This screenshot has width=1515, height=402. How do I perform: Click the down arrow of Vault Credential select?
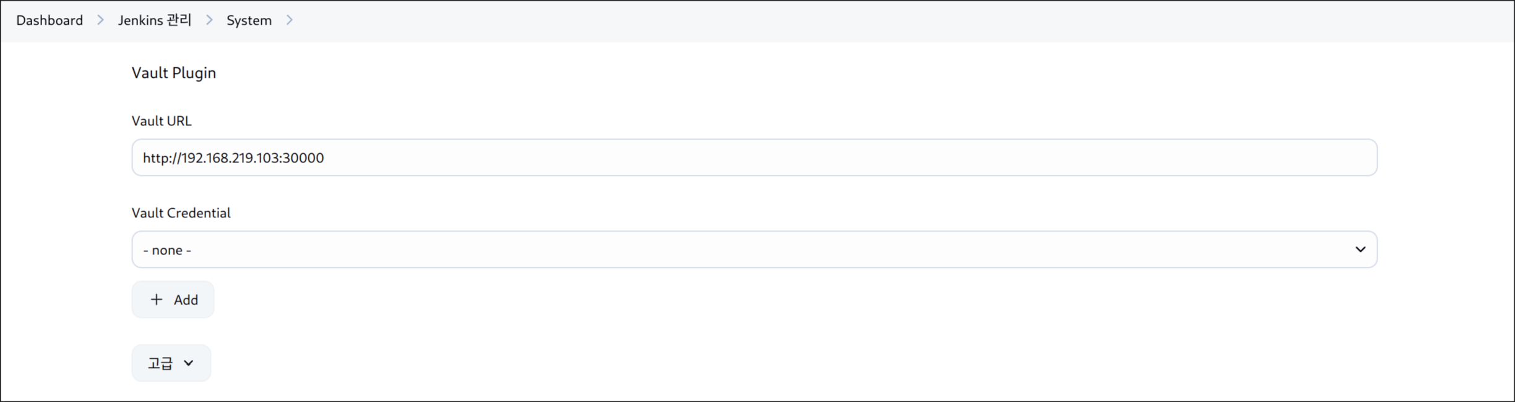(x=1360, y=249)
